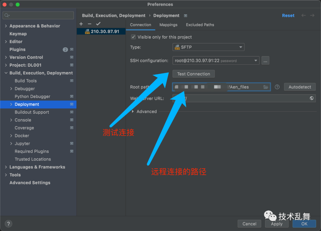Expand the Languages & Frameworks node
321x231 pixels.
pyautogui.click(x=6, y=167)
